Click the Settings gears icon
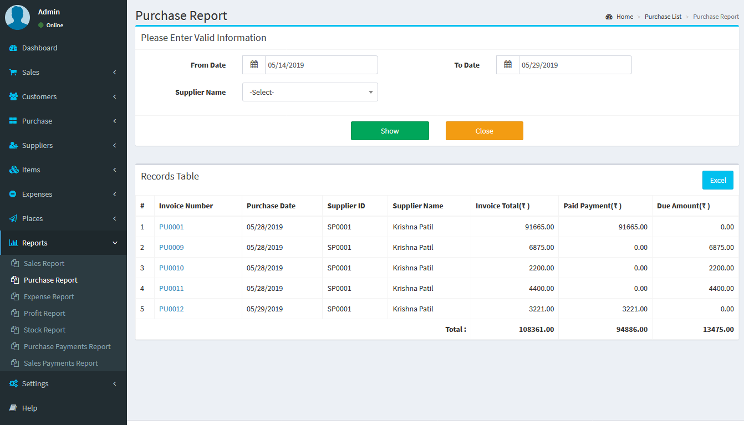 point(13,384)
